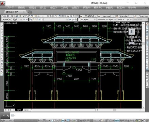
Task: Select the Zoom Window tool
Action: (x=53, y=16)
